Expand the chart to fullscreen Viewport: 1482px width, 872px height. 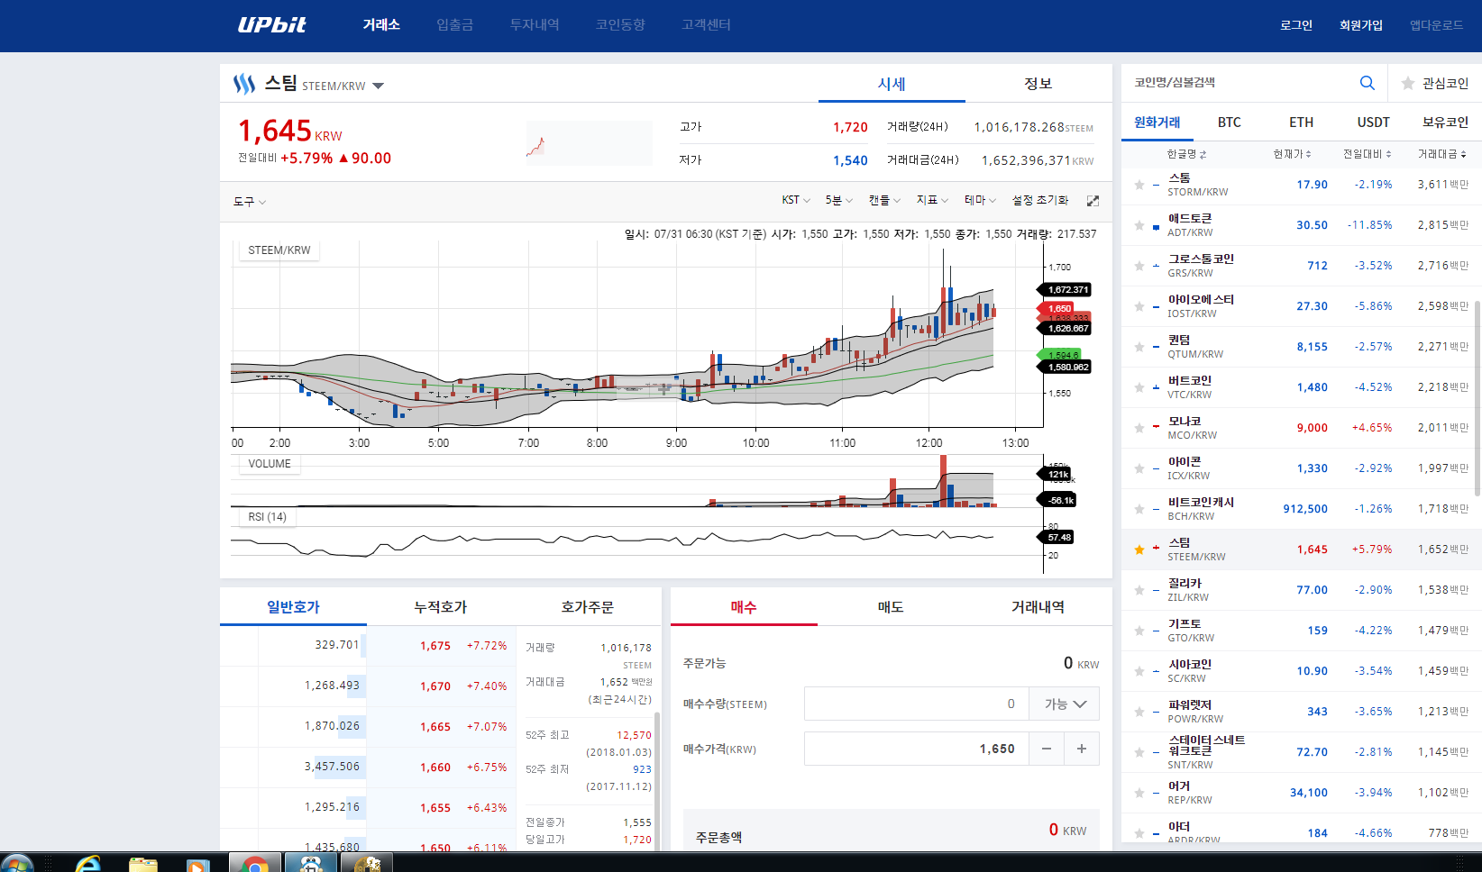pyautogui.click(x=1093, y=201)
